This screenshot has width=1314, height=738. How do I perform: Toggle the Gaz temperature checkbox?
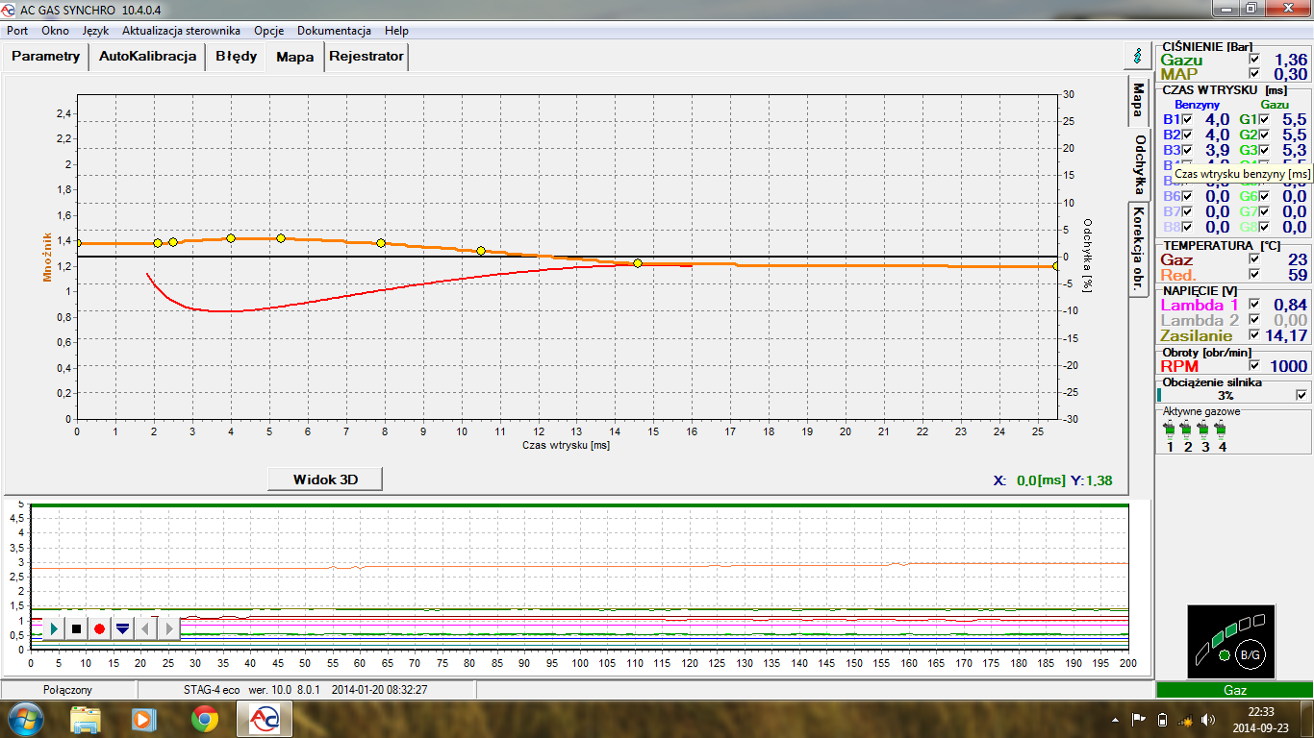(x=1253, y=259)
